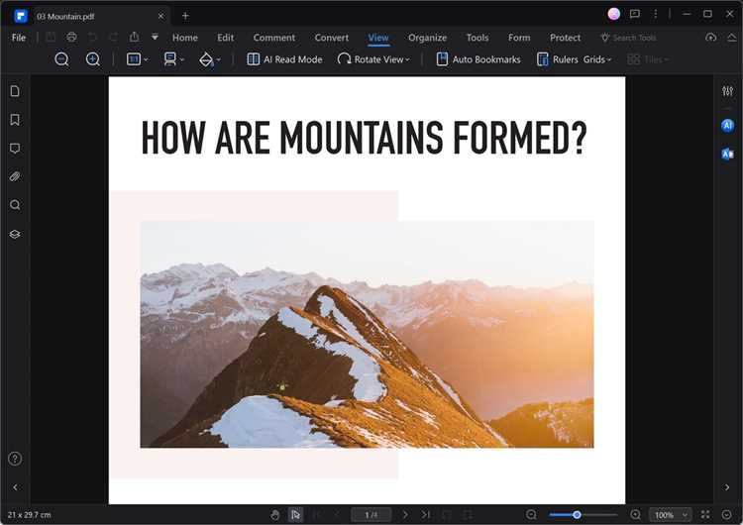Select the View tab
This screenshot has height=525, width=743.
click(378, 38)
